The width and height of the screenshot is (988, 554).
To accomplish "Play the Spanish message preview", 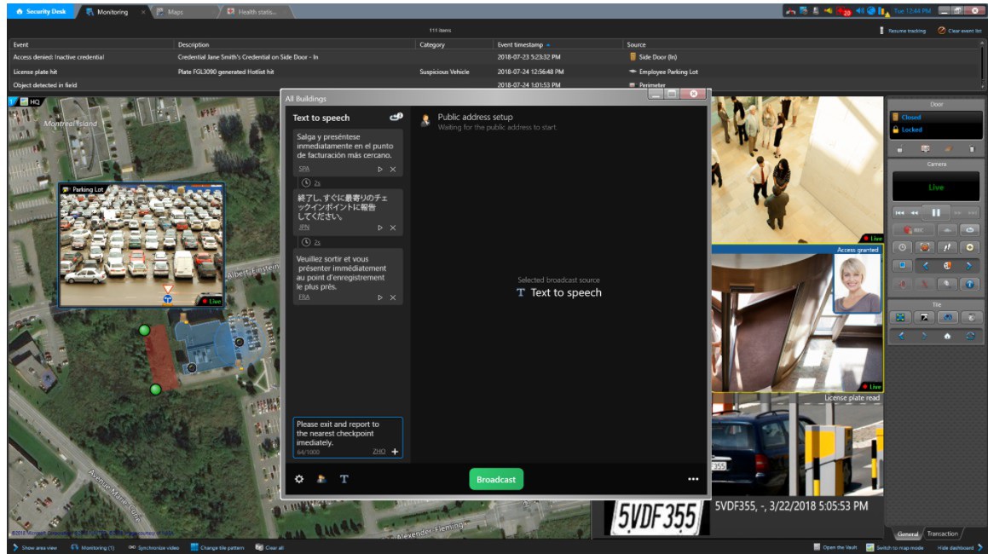I will [380, 169].
